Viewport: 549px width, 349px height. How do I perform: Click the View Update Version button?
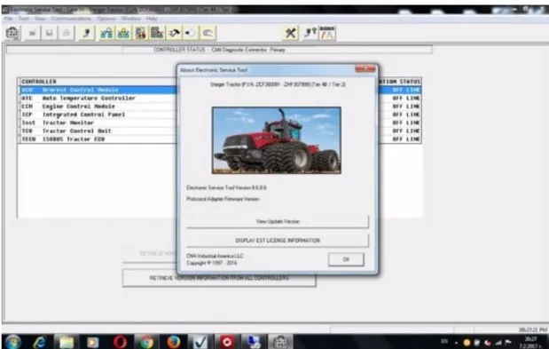[x=278, y=221]
